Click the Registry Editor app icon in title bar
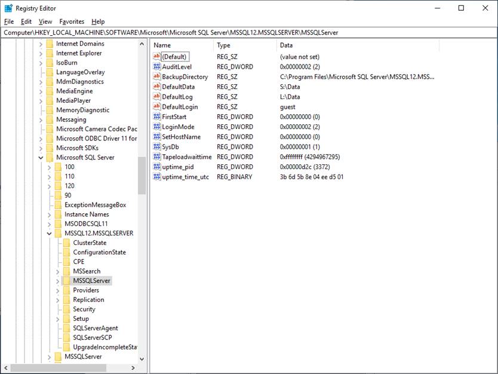 (8, 8)
